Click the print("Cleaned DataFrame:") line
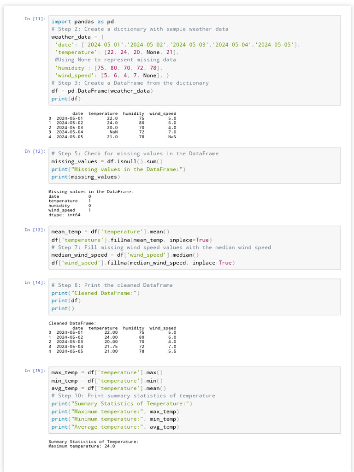The image size is (354, 472). (95, 293)
